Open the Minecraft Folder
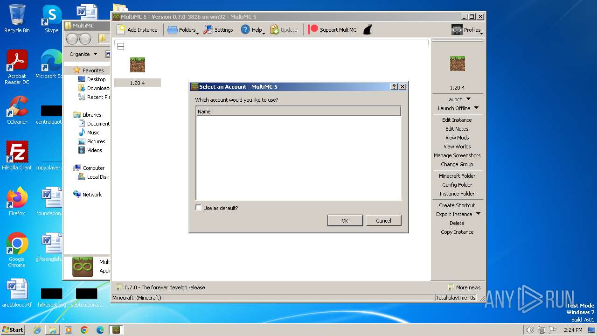The height and width of the screenshot is (336, 597). [x=457, y=176]
